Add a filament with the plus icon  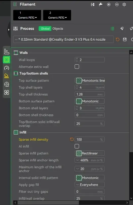point(109,5)
